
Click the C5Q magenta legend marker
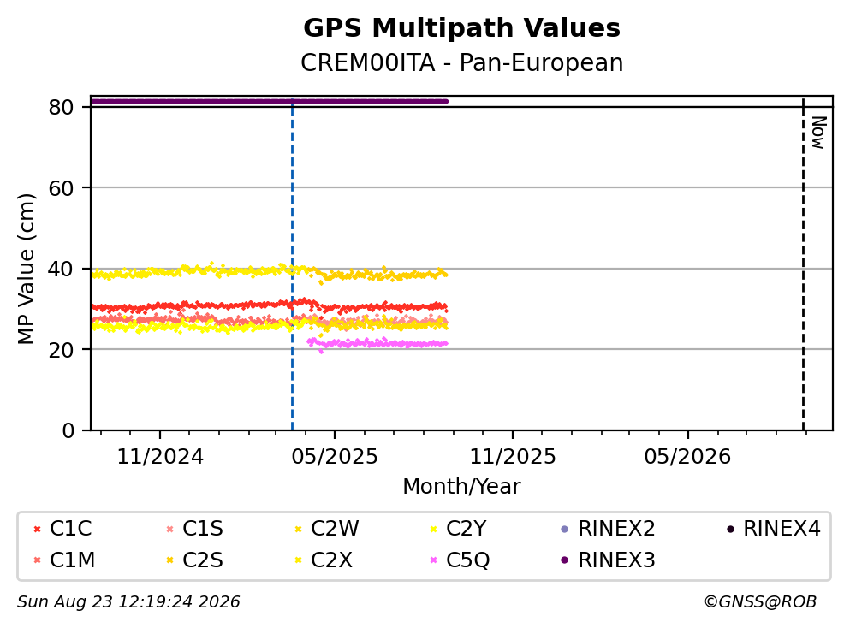433,560
